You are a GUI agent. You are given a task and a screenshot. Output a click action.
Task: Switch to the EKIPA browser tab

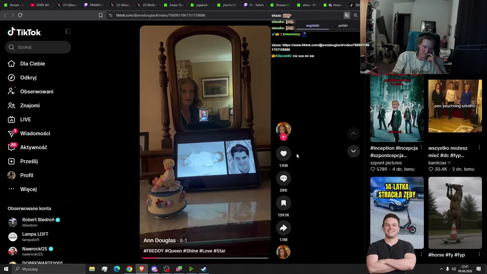pyautogui.click(x=40, y=5)
